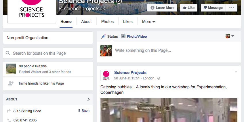Like the Science Projects page

[188, 8]
